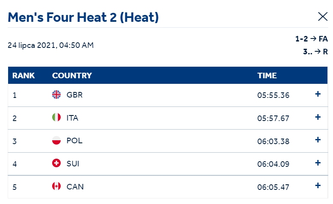
Task: Click the GBR time 05:55.36
Action: coord(273,95)
